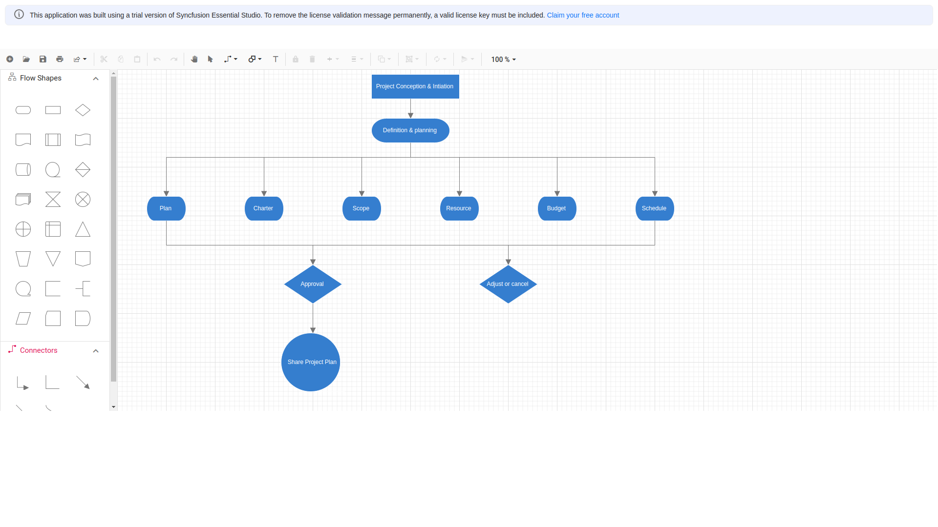Select the pointer selection tool

[211, 59]
